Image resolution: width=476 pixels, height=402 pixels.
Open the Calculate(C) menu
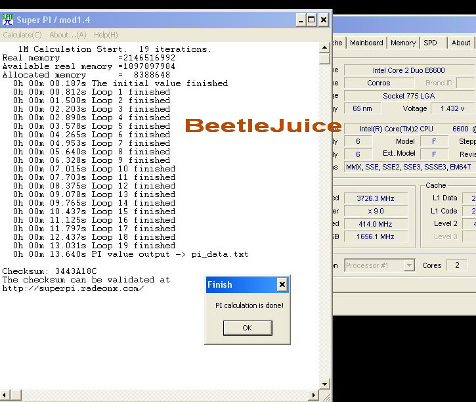(x=22, y=35)
